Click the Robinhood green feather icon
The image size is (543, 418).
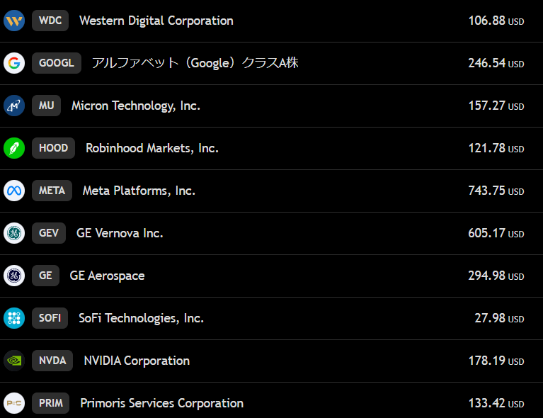click(x=14, y=148)
